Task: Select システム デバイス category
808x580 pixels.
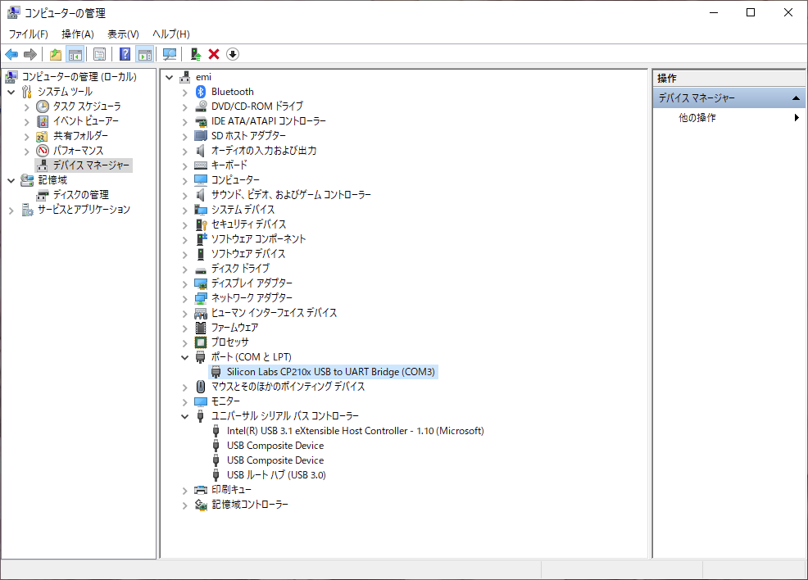Action: 243,210
